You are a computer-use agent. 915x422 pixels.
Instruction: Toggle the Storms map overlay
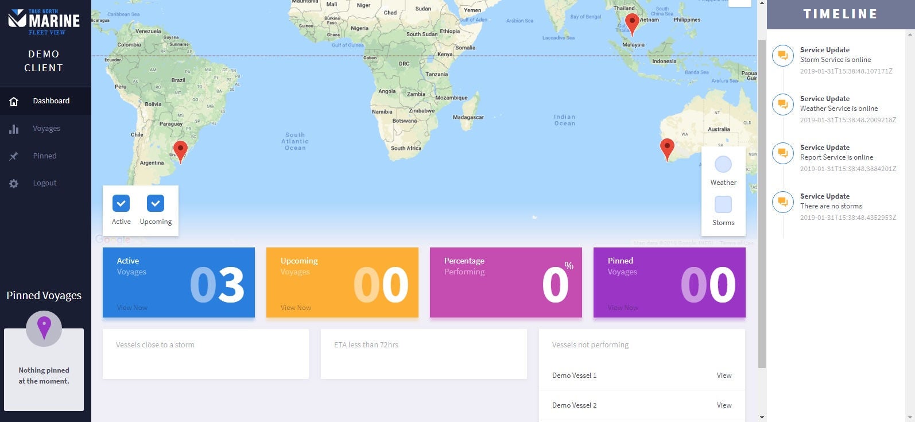click(723, 204)
